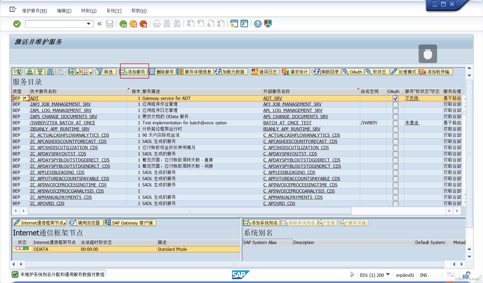
Task: Check OAuth box for ZAPS_CHANGE_DOCUMENTS_SRV row
Action: [x=396, y=117]
